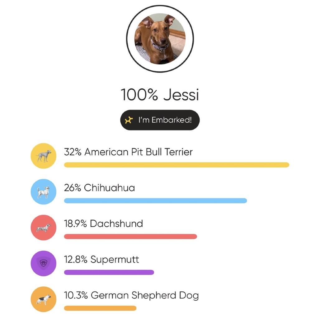
Task: Open the "10.3% German Shepherd Dog" label
Action: [x=131, y=295]
